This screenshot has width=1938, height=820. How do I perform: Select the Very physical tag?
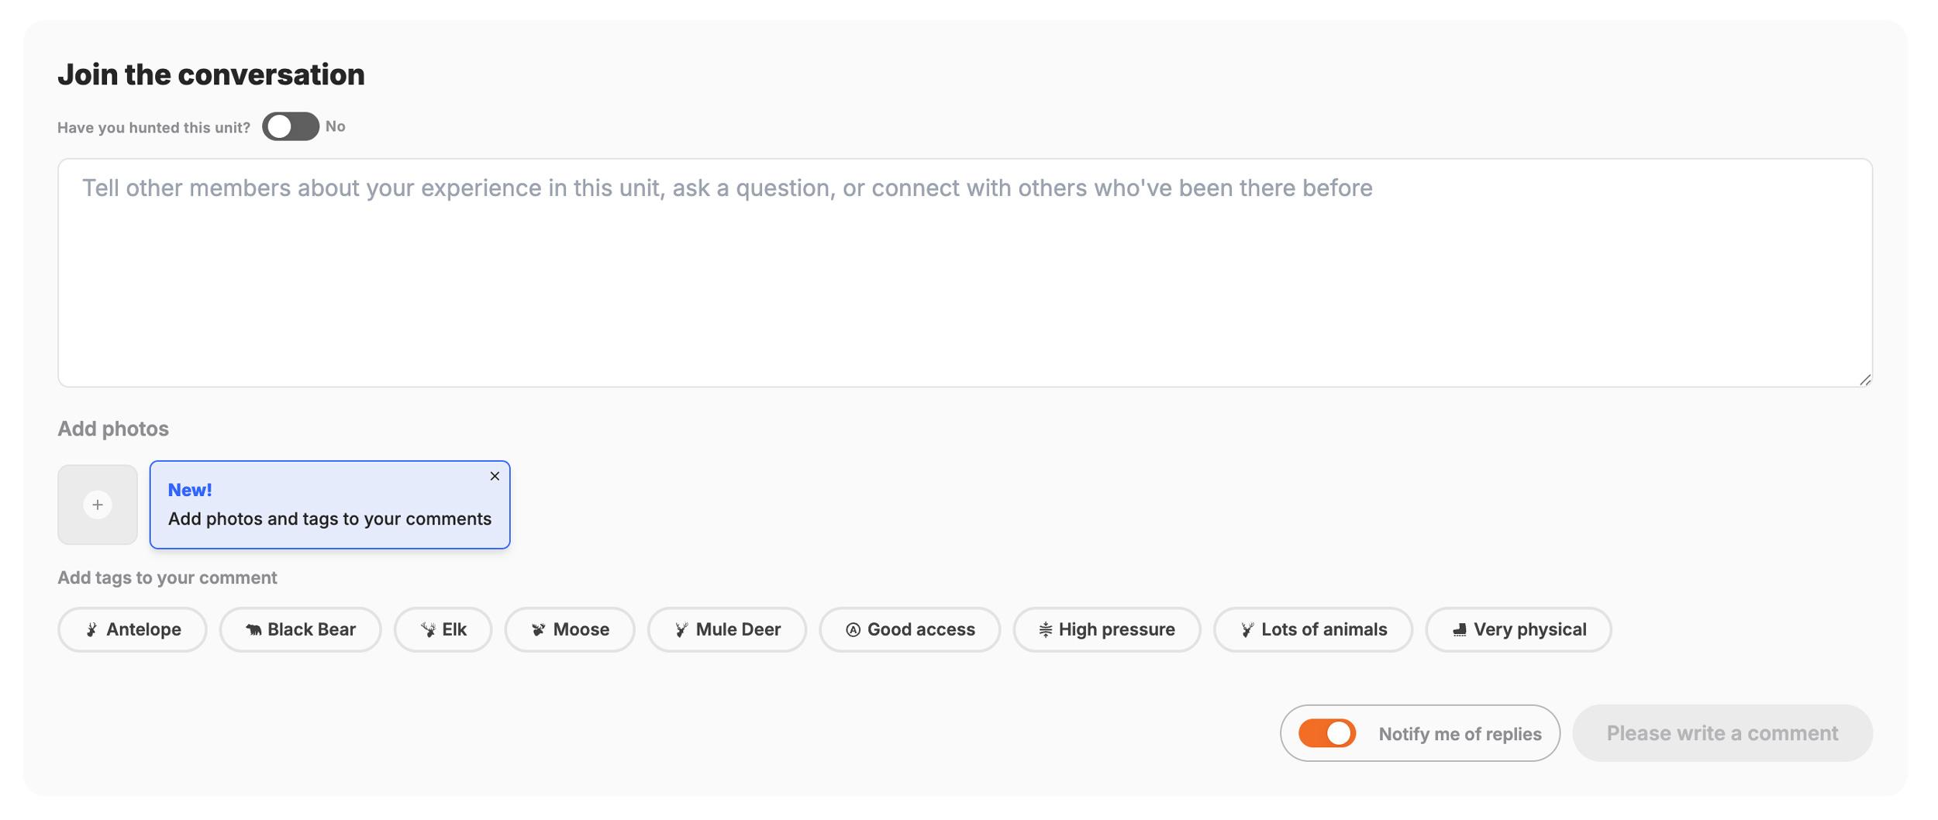[x=1518, y=629]
